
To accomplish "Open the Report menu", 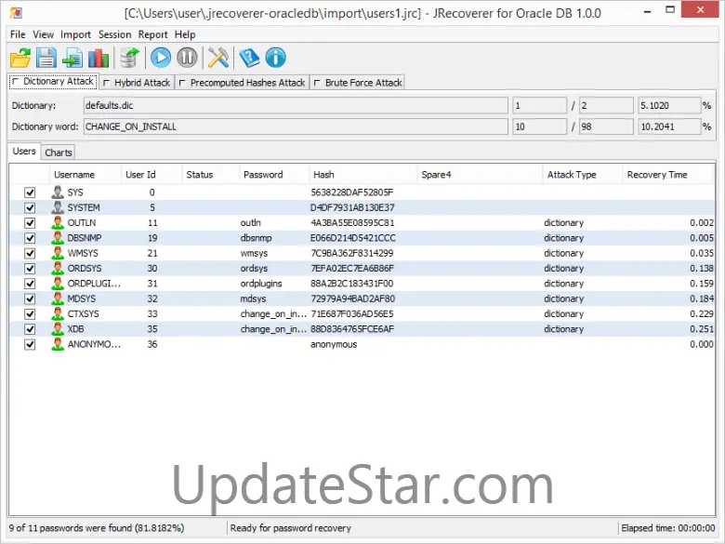I will click(152, 34).
